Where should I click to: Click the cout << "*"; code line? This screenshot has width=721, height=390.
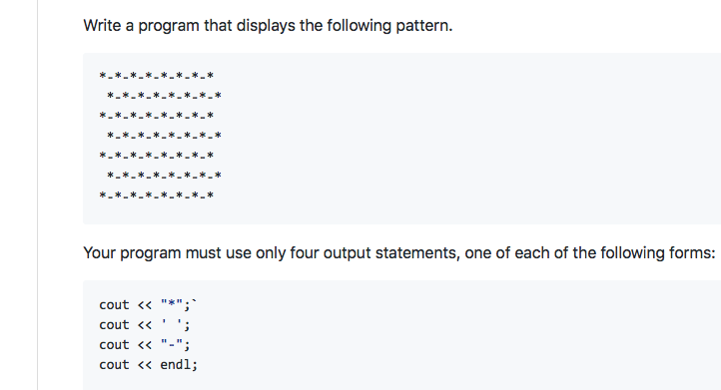pyautogui.click(x=148, y=304)
